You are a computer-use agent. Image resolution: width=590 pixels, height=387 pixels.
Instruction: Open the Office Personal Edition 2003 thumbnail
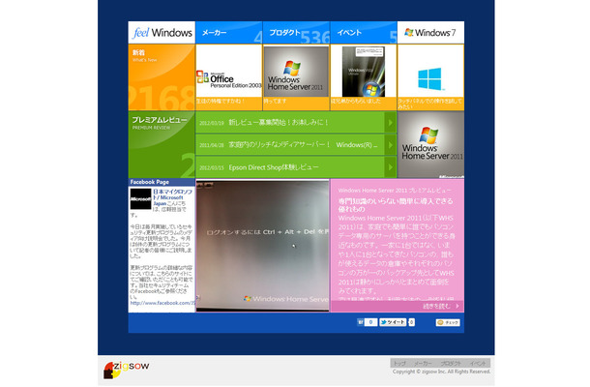pyautogui.click(x=229, y=71)
